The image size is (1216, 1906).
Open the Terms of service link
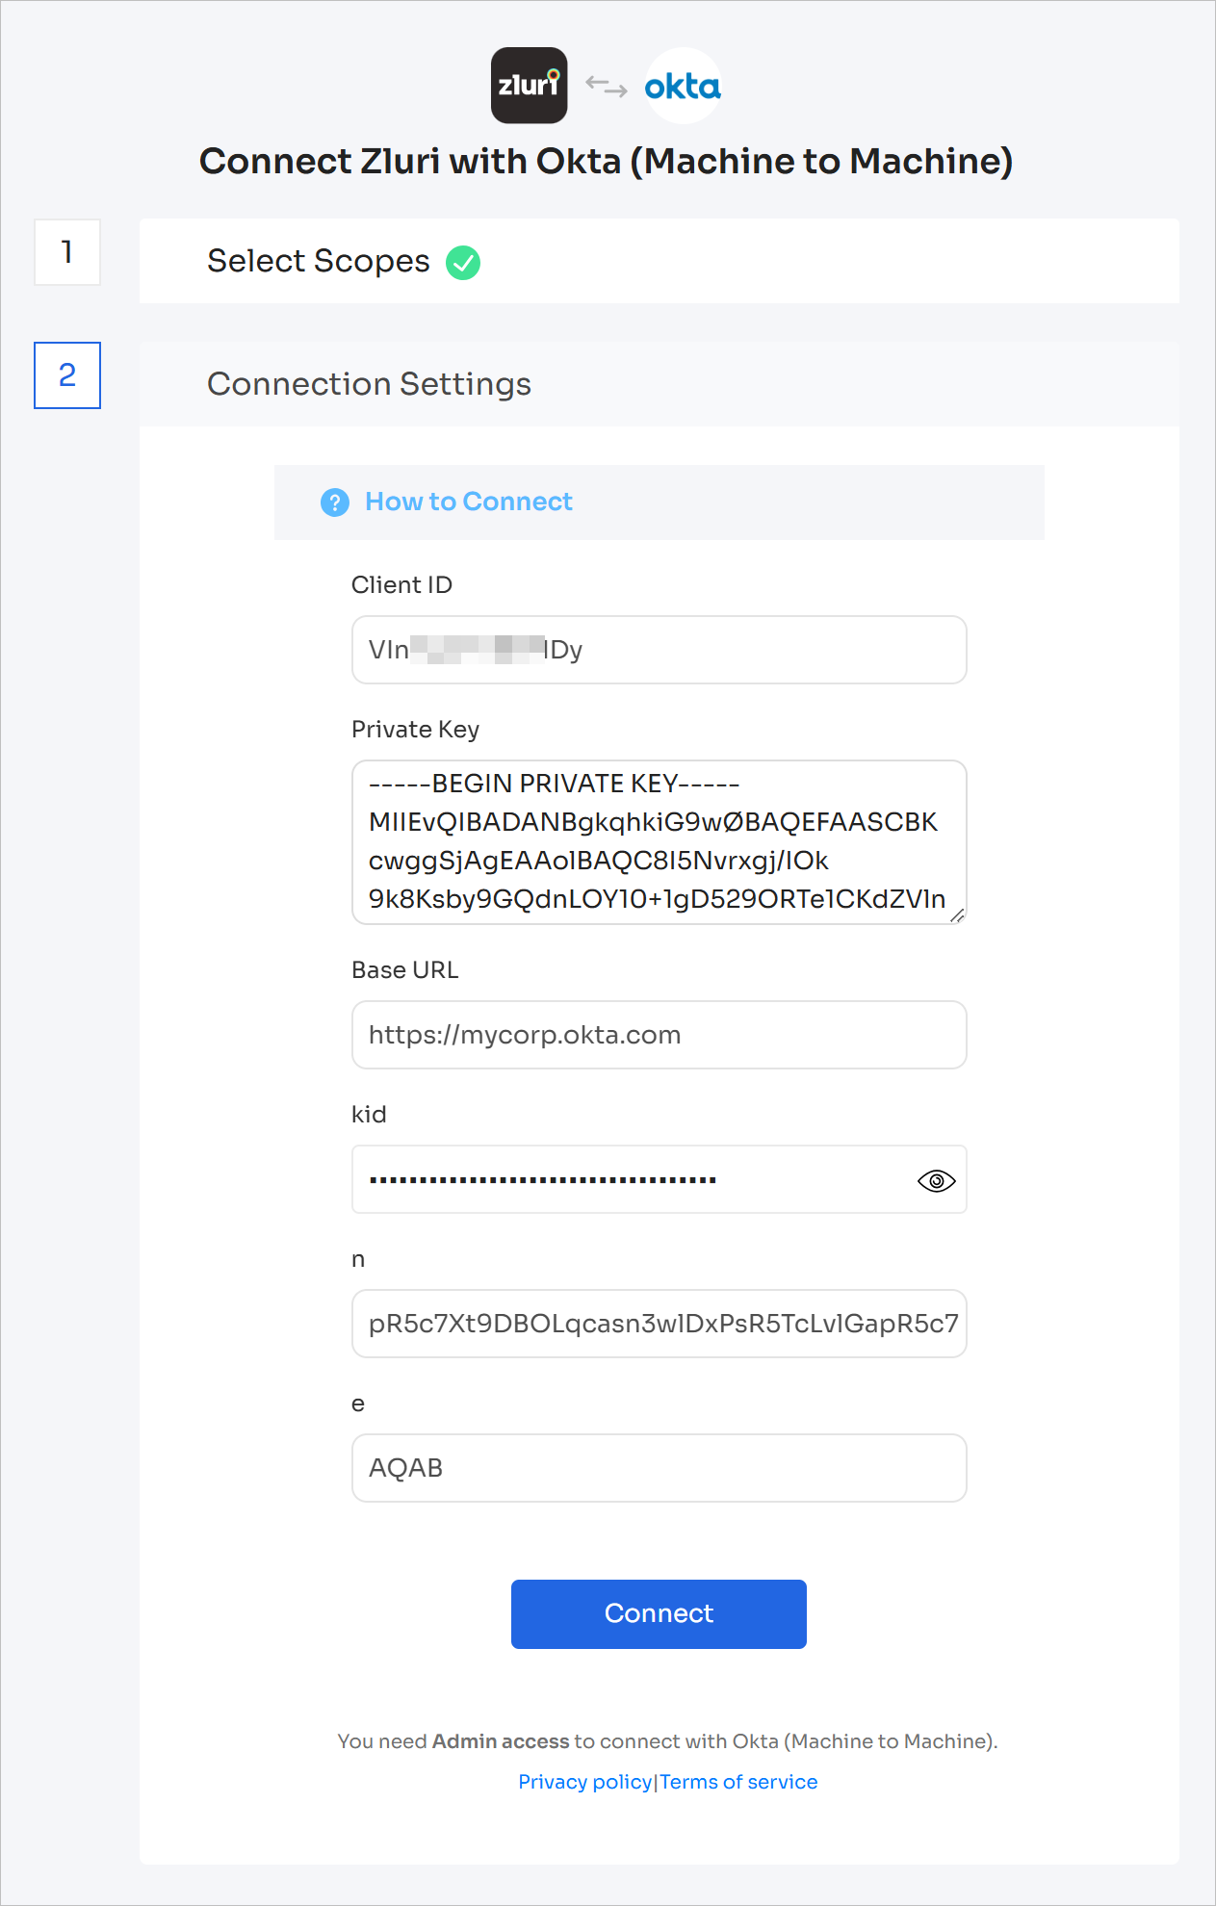pos(738,1782)
